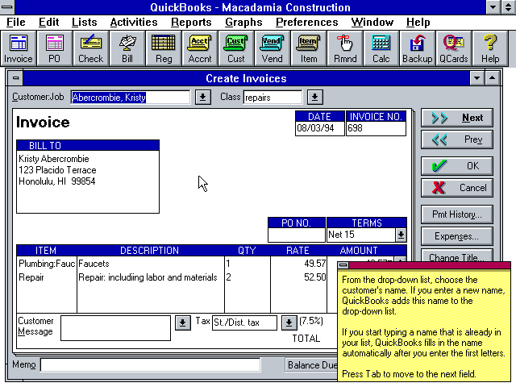Click the quantity 1 cell for Faucets
This screenshot has height=387, width=516.
(x=248, y=264)
